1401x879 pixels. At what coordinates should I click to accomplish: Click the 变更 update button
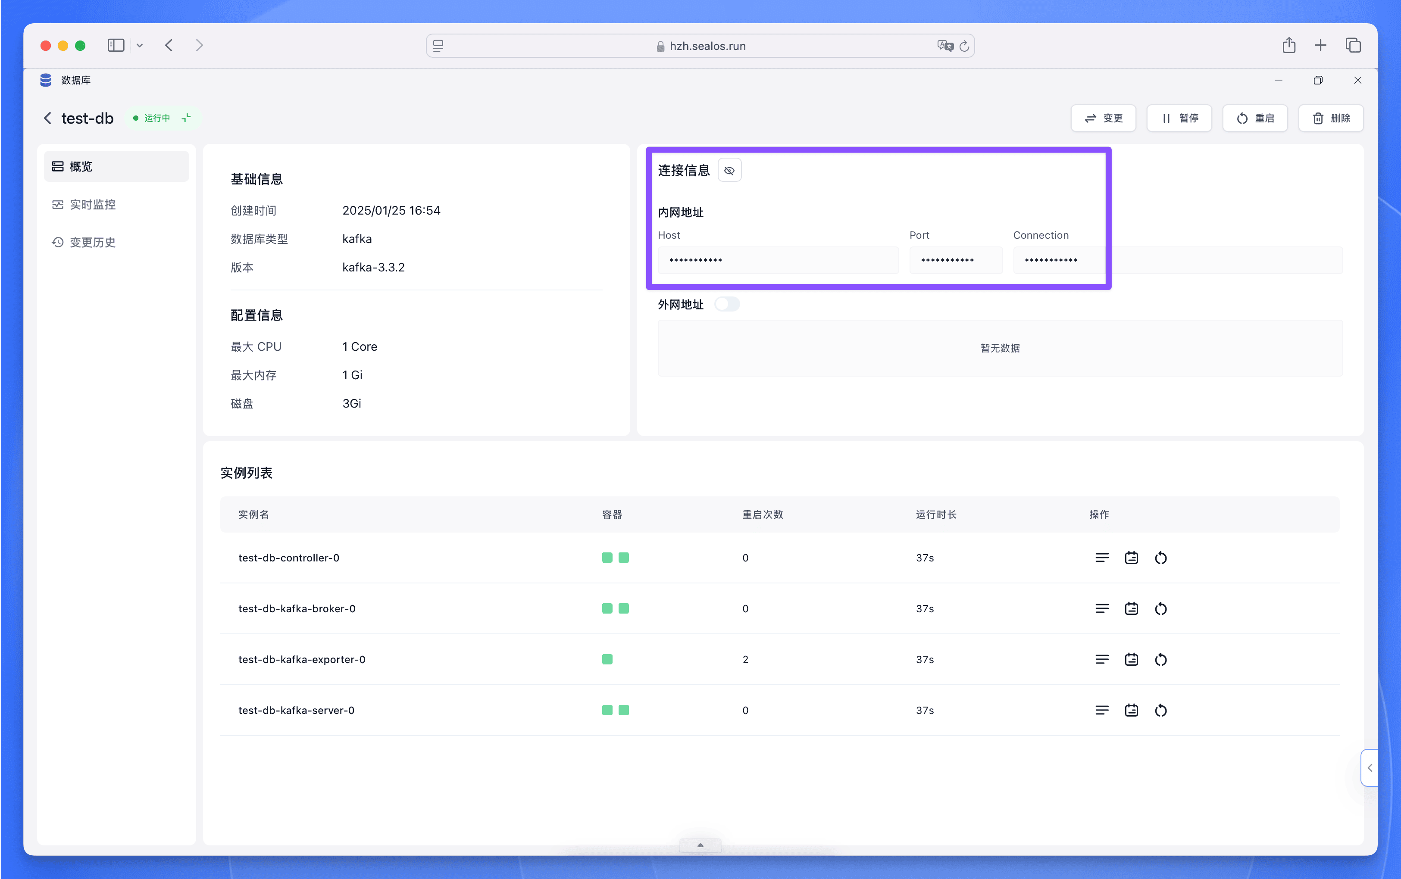[1103, 118]
